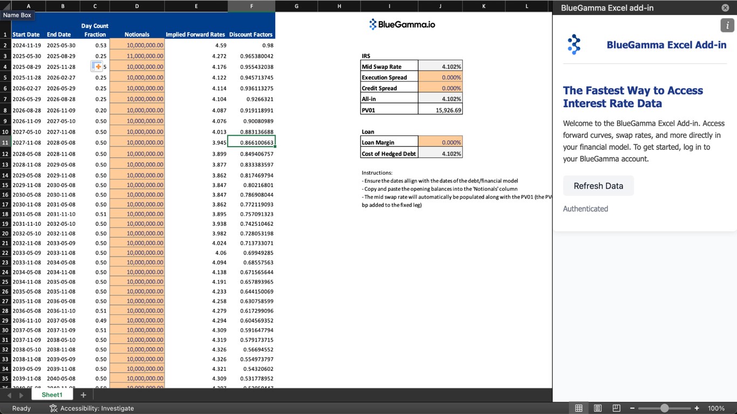Click the previous sheet arrow
This screenshot has width=737, height=414.
(9, 395)
